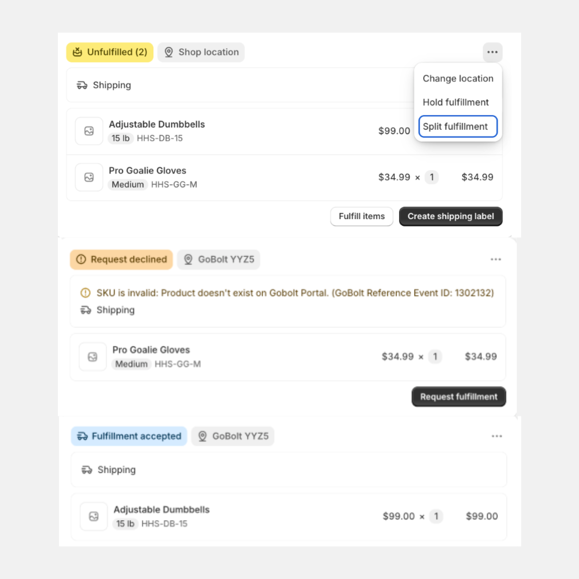The image size is (579, 579).
Task: Select Change location from the menu
Action: [x=458, y=79]
